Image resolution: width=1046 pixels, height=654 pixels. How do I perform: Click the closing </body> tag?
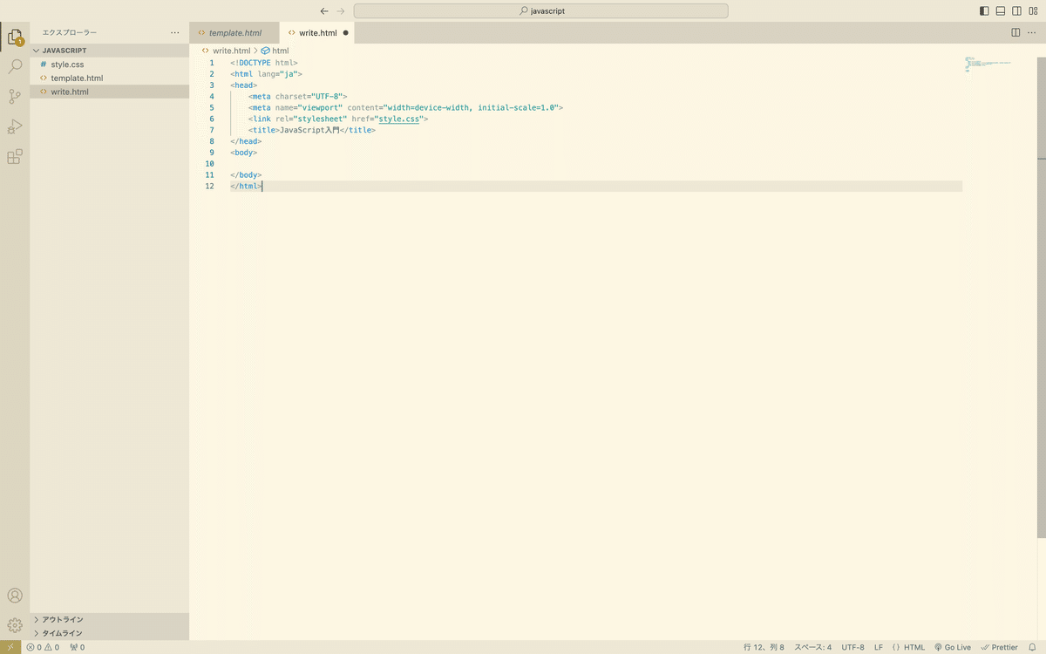click(x=246, y=174)
